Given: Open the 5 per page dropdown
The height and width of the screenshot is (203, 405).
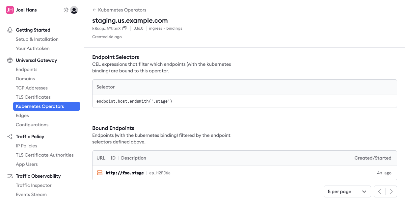Looking at the screenshot, I should [x=347, y=191].
